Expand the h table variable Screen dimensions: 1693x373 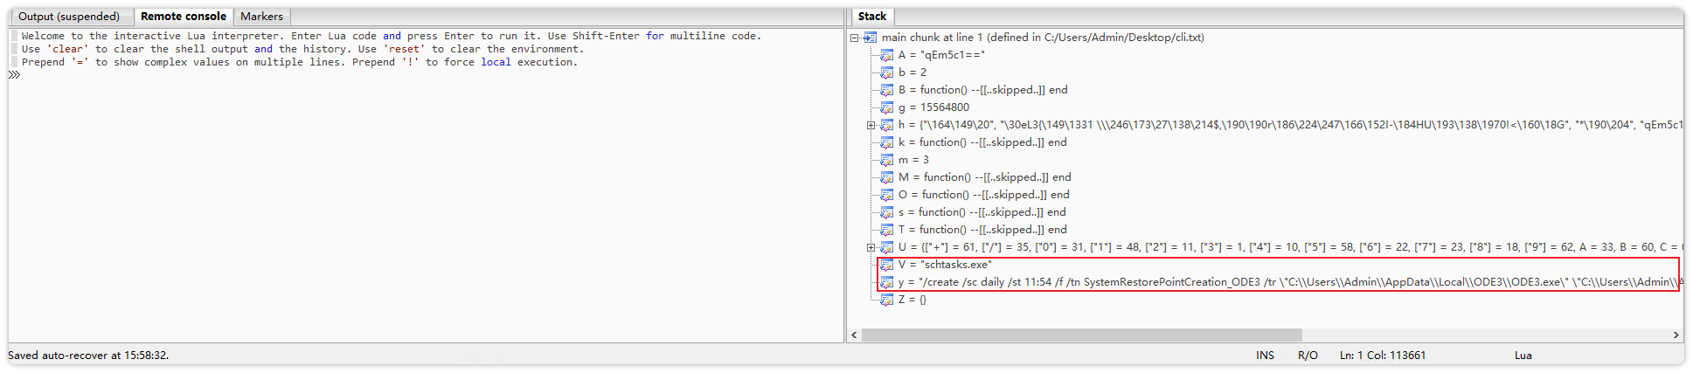[x=871, y=125]
